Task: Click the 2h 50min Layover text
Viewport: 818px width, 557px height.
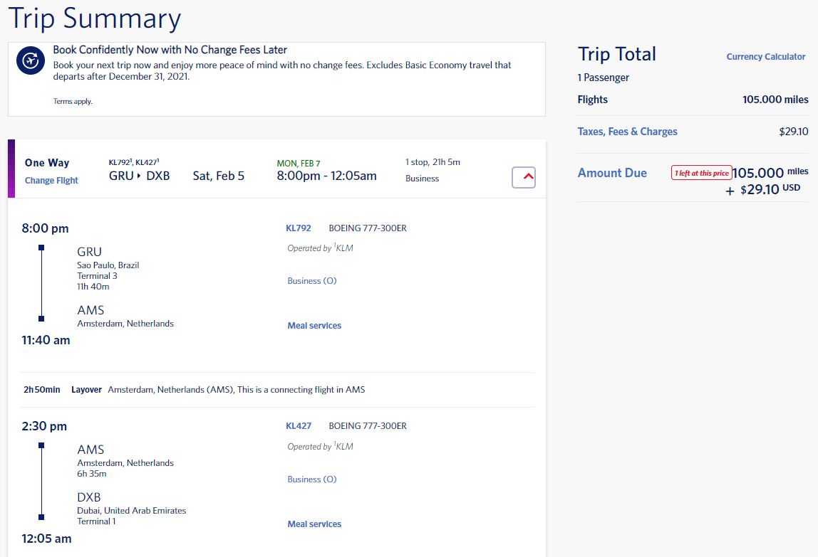Action: coord(63,390)
